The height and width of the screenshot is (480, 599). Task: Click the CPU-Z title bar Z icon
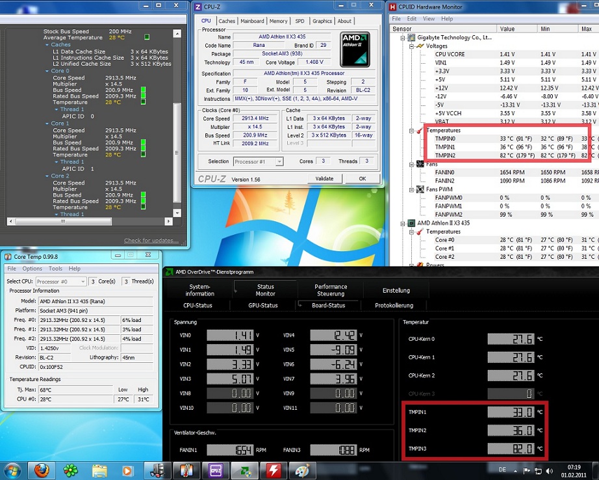198,7
